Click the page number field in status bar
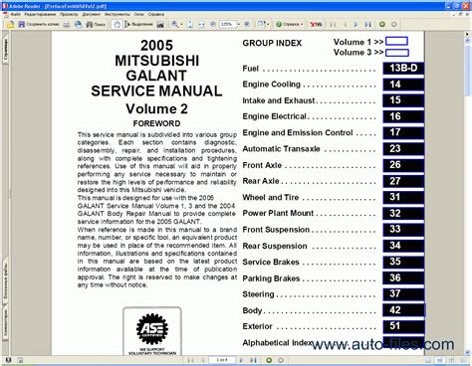 tap(222, 360)
